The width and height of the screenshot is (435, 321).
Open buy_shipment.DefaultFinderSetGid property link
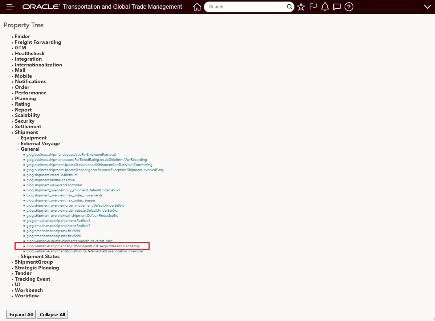coord(73,190)
